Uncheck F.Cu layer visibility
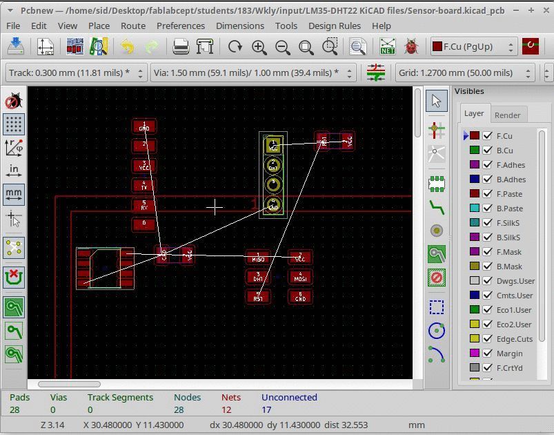The height and width of the screenshot is (435, 554). point(487,136)
